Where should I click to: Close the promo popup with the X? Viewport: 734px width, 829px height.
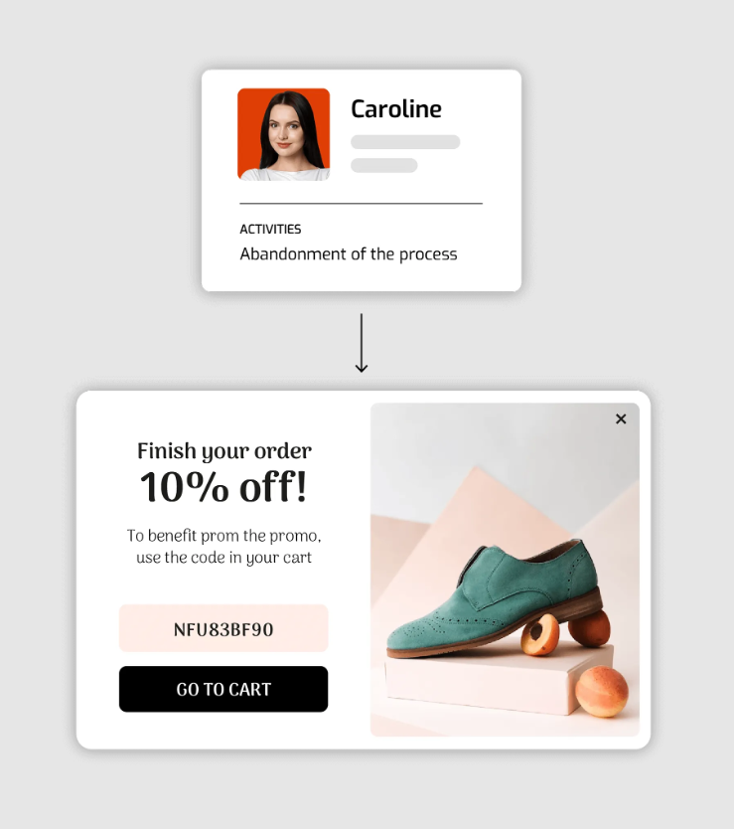(621, 418)
